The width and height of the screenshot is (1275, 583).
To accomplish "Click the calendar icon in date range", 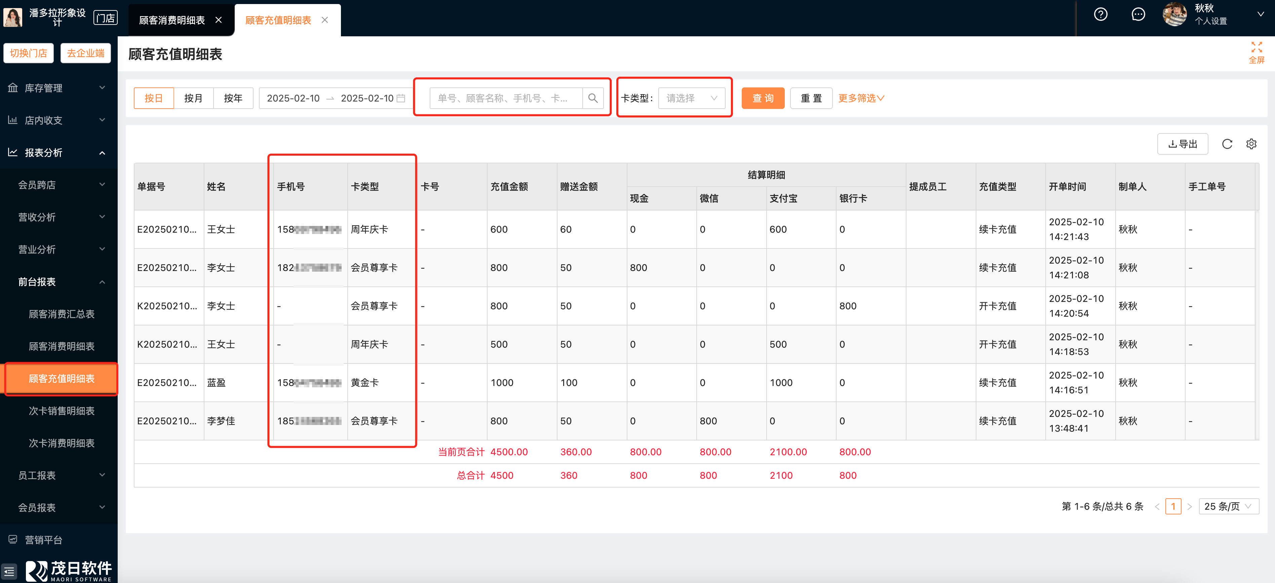I will point(401,98).
